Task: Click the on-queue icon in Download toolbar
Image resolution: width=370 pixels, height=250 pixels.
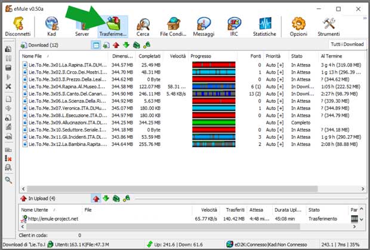Action: coord(137,45)
